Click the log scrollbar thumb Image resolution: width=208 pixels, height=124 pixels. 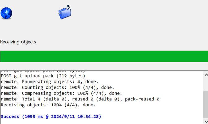[206, 105]
